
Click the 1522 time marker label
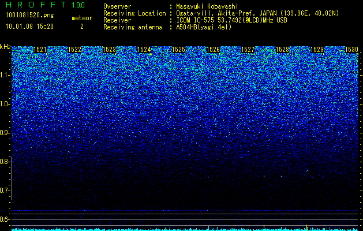75,50
